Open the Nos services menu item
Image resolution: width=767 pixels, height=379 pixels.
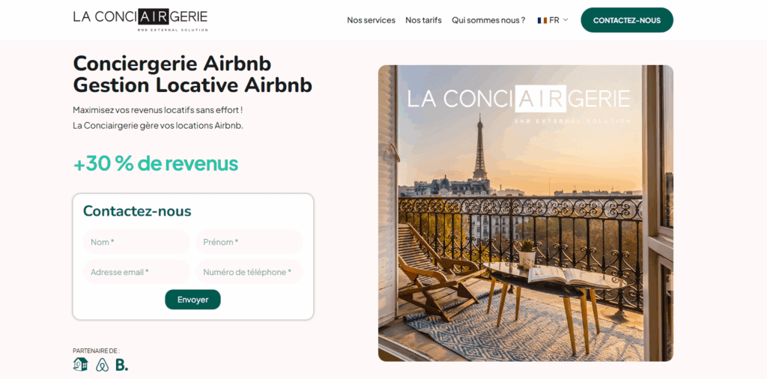coord(372,20)
